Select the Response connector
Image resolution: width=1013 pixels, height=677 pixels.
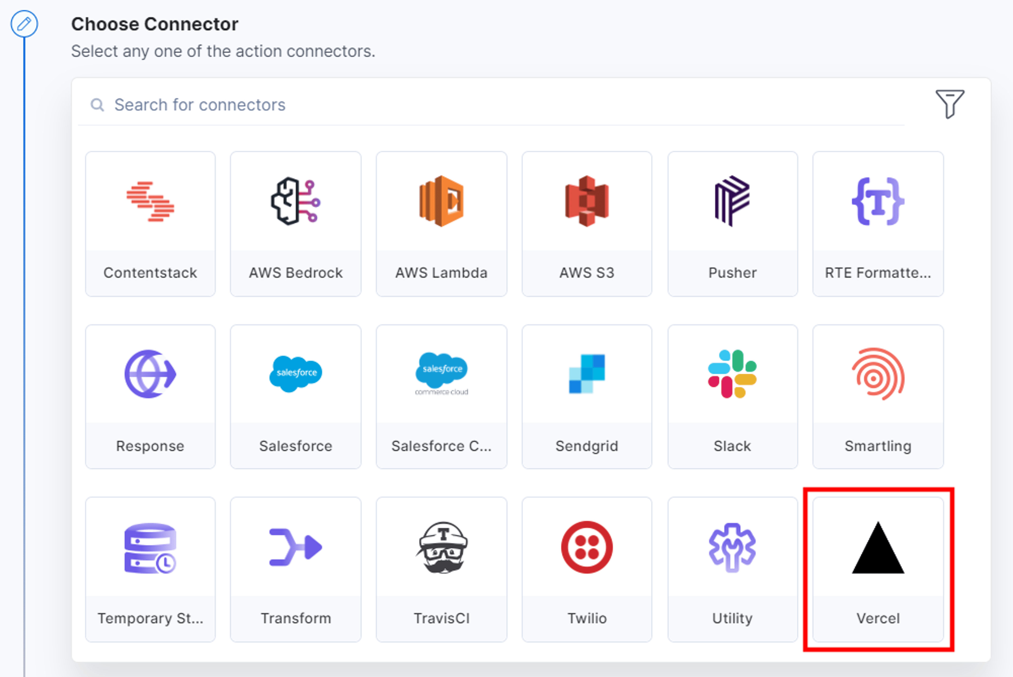(x=150, y=396)
